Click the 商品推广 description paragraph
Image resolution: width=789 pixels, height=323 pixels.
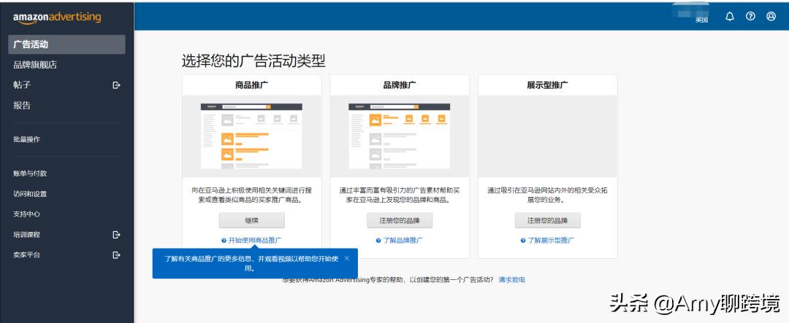[251, 195]
